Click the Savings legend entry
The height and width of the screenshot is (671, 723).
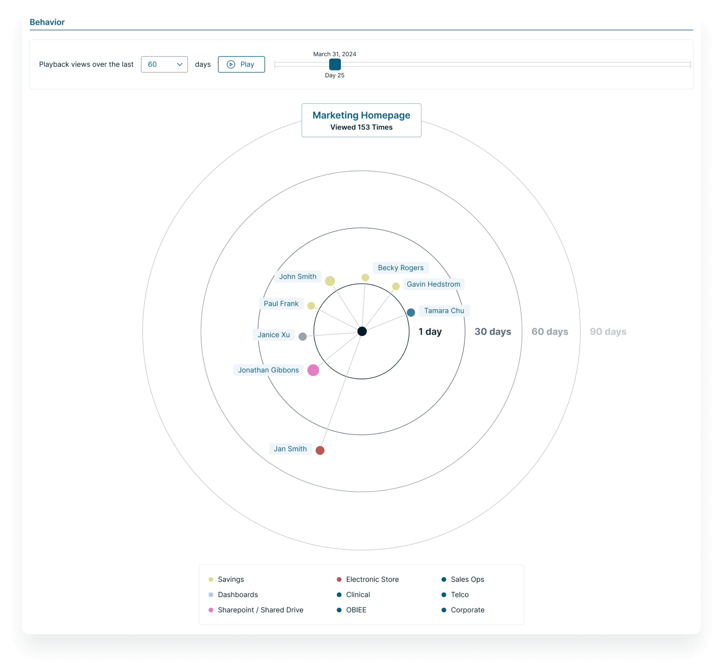pyautogui.click(x=226, y=579)
